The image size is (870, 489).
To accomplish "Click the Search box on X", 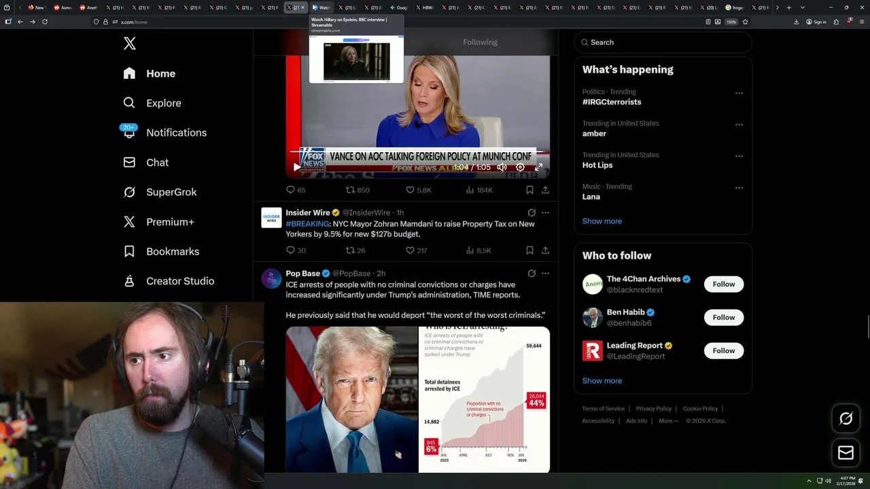I will (663, 42).
